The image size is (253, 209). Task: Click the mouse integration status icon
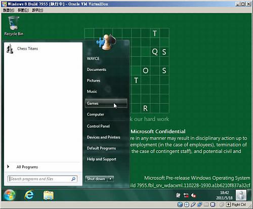click(x=222, y=204)
